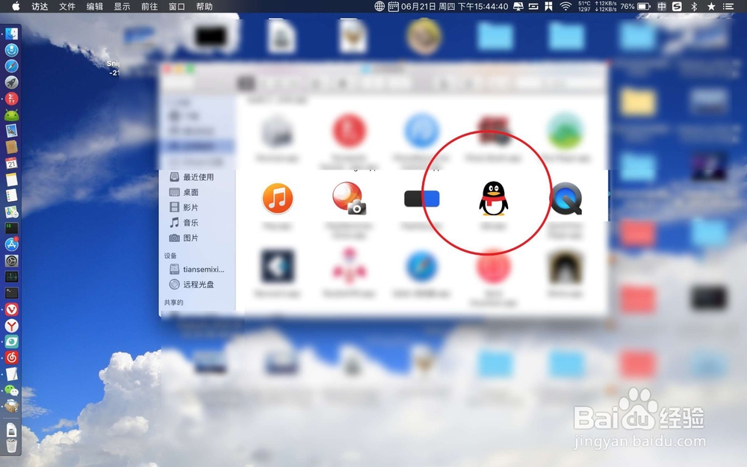Click the Bluetooth menu bar icon
747x467 pixels.
point(695,6)
